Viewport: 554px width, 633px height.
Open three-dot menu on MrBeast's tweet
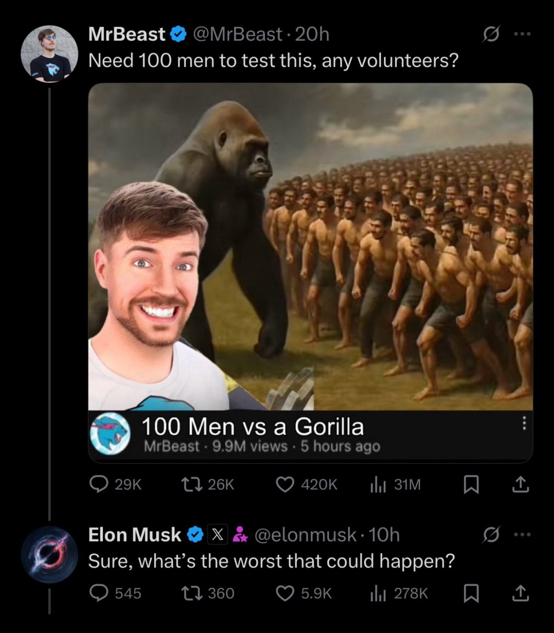point(522,34)
